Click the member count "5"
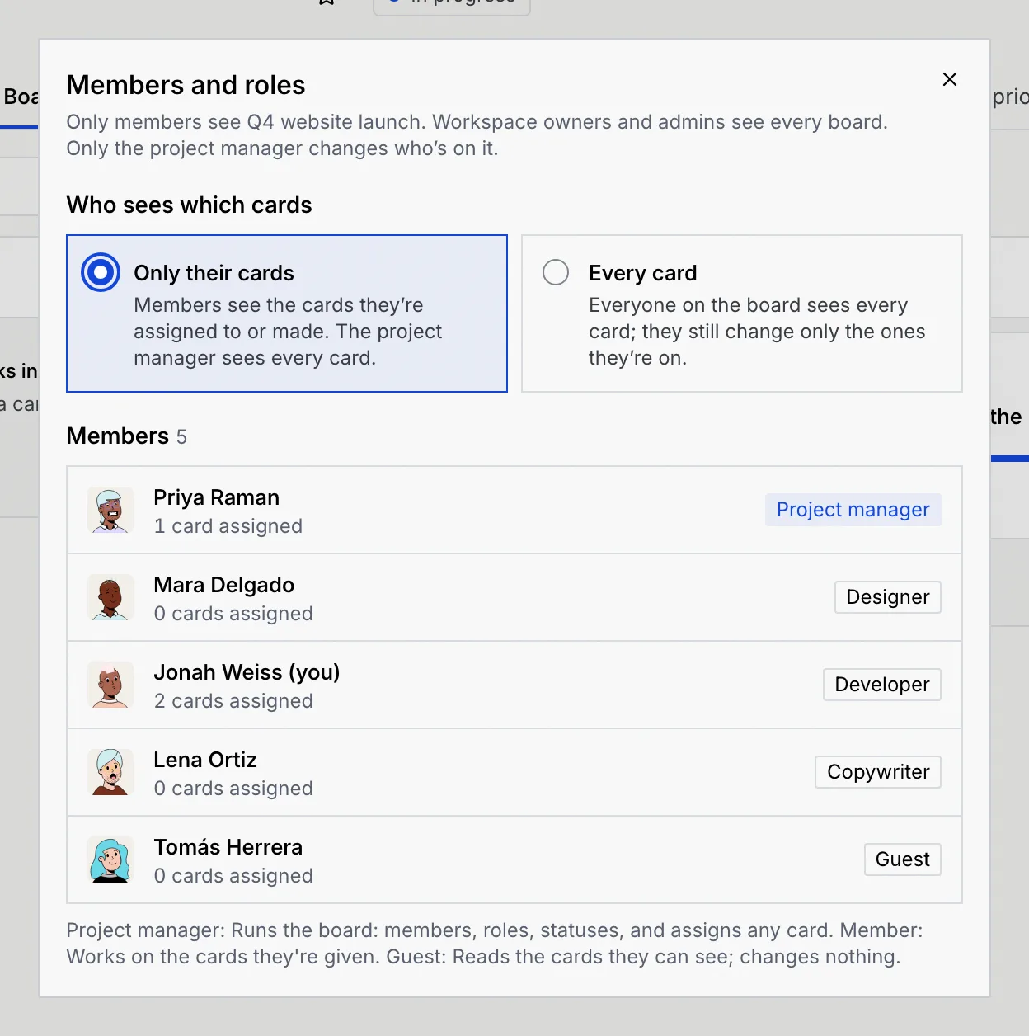1029x1036 pixels. [181, 436]
